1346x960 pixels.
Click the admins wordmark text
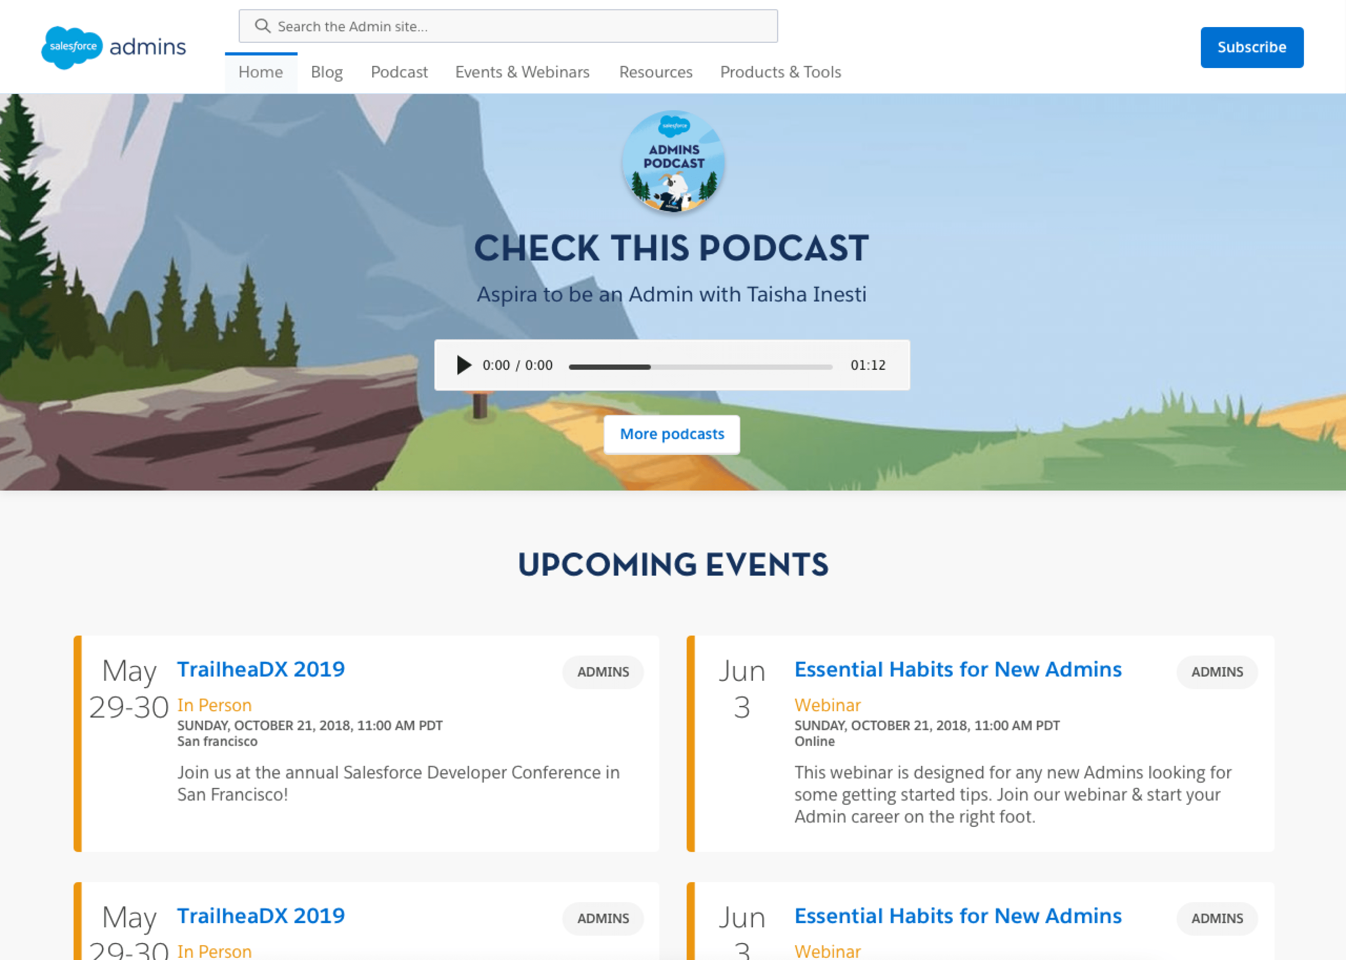coord(148,47)
